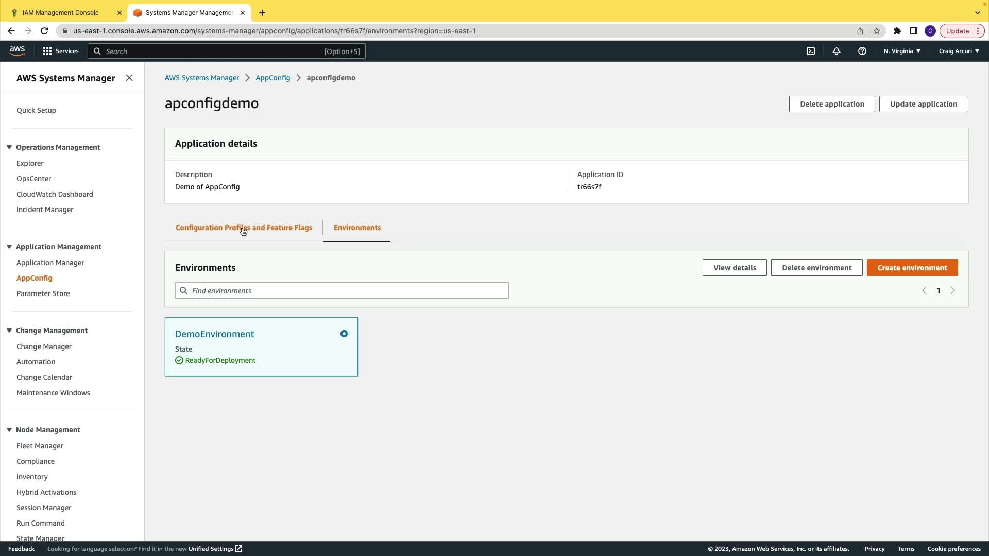Open the N. Virginia region dropdown
Image resolution: width=989 pixels, height=556 pixels.
902,51
